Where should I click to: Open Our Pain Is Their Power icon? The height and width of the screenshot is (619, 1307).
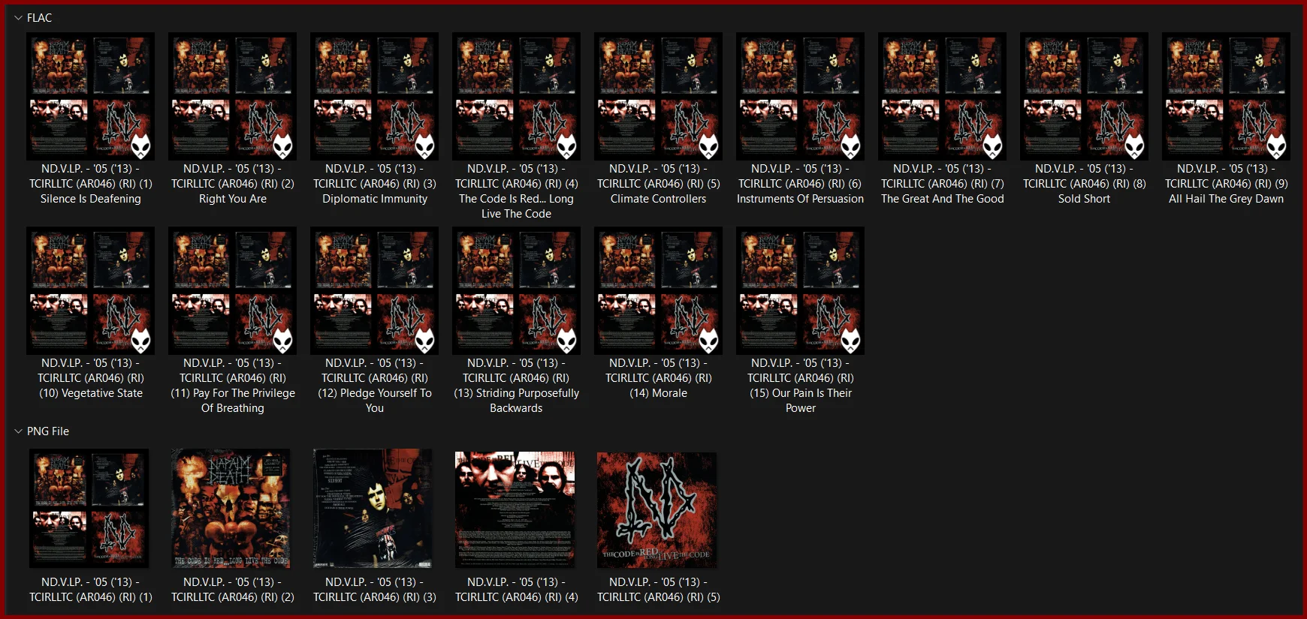[x=801, y=290]
